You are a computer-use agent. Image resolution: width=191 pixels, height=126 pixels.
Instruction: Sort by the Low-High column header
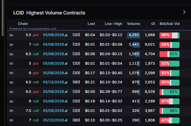coord(114,24)
